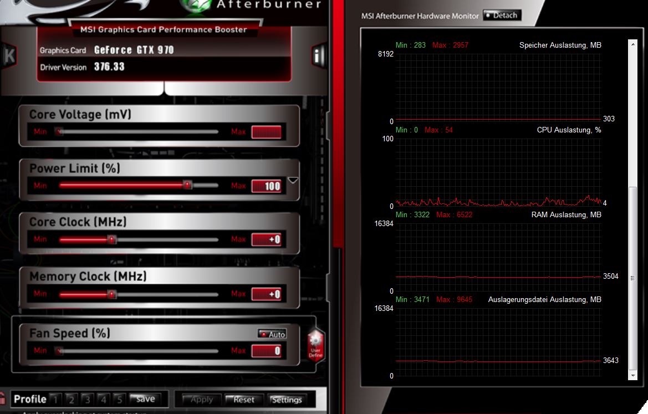Click the Power Limit slider handle
This screenshot has height=414, width=648.
(187, 185)
